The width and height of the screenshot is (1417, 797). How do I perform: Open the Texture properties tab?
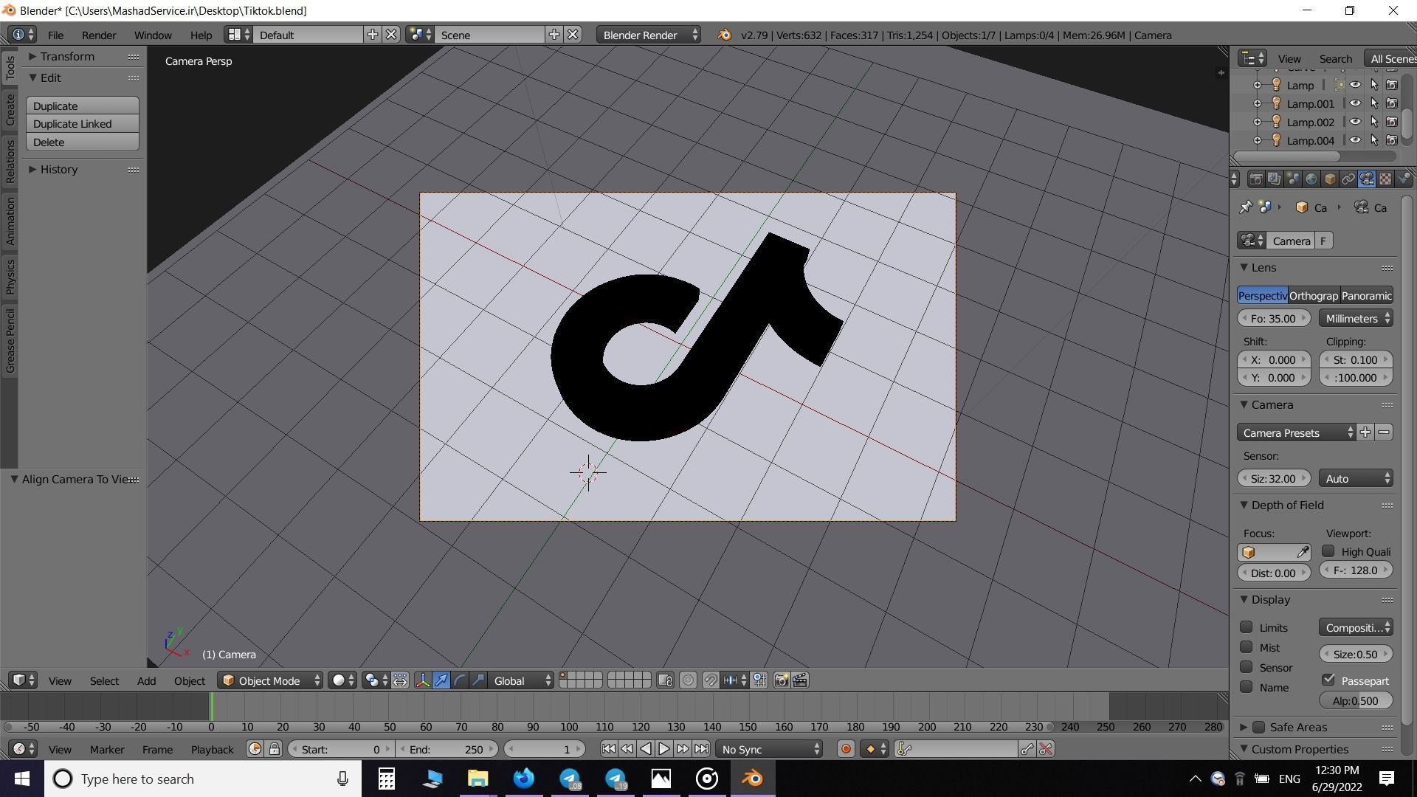(1385, 179)
